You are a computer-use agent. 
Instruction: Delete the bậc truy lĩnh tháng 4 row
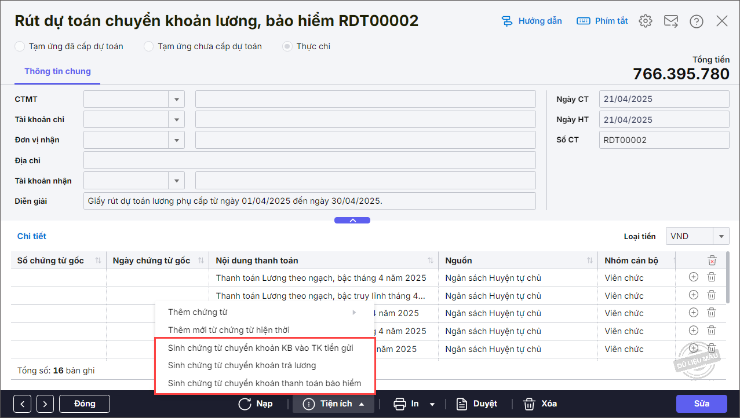click(712, 295)
